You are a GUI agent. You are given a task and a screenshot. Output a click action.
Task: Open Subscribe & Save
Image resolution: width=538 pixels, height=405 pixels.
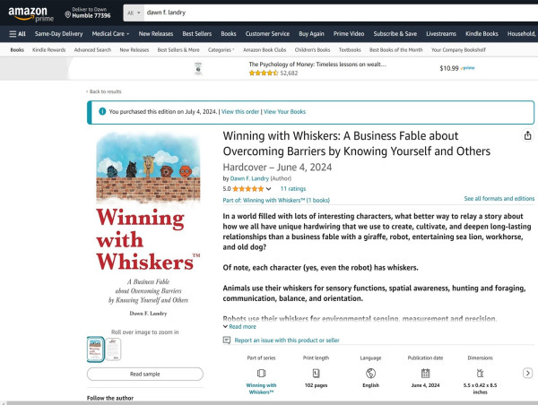pos(395,34)
